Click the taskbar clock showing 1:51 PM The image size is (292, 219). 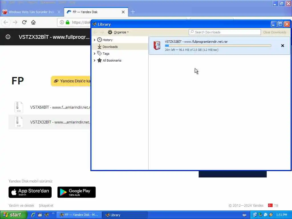point(282,215)
